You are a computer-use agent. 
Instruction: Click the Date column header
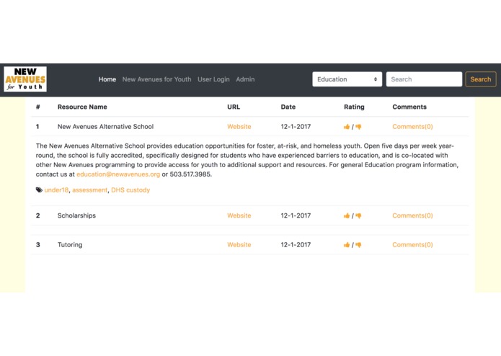click(288, 107)
